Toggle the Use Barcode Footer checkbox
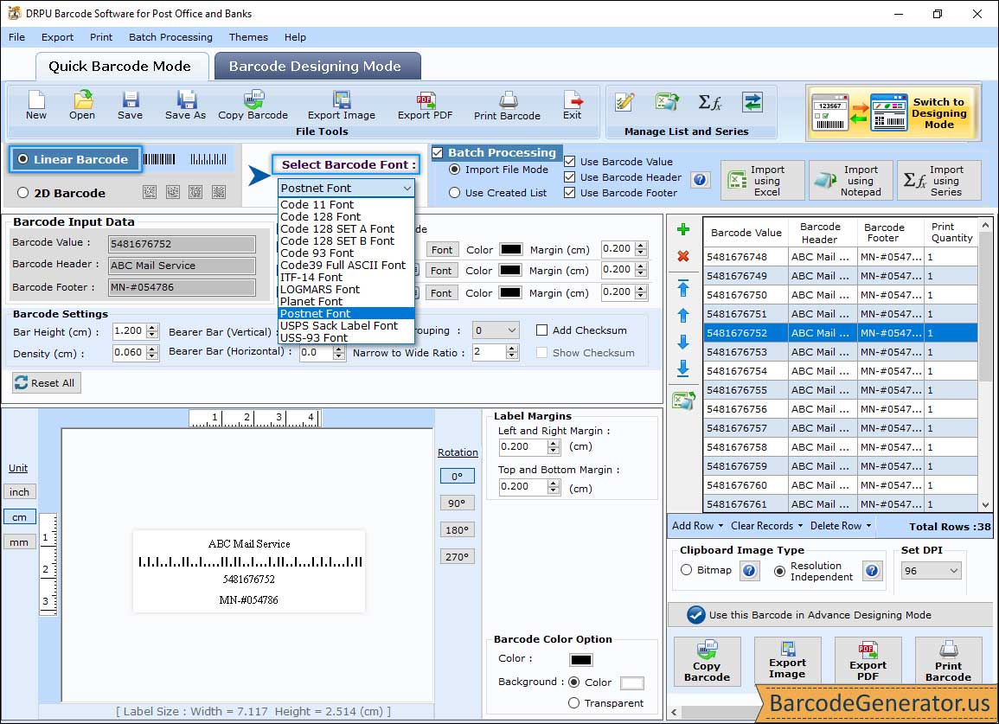 tap(570, 193)
